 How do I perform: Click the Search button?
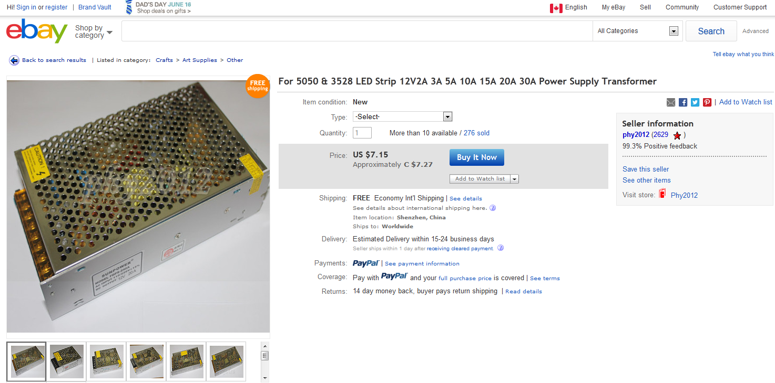711,31
